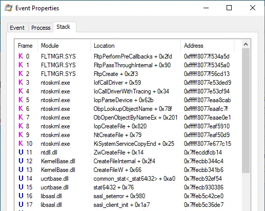Open the Process tab
Viewport: 265px width, 211px height.
point(41,28)
